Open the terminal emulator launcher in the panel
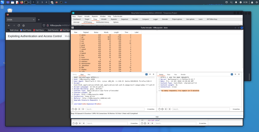The height and width of the screenshot is (132, 259). tap(26, 2)
